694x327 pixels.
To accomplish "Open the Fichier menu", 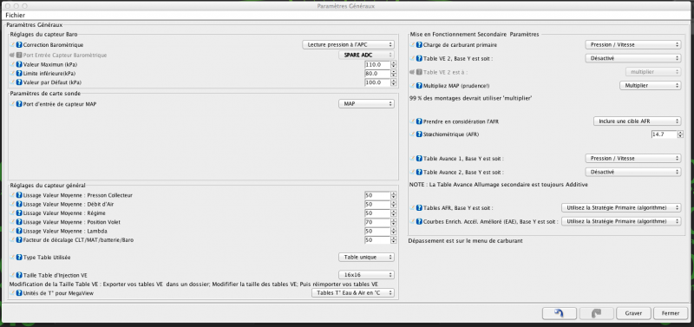I will coord(16,15).
